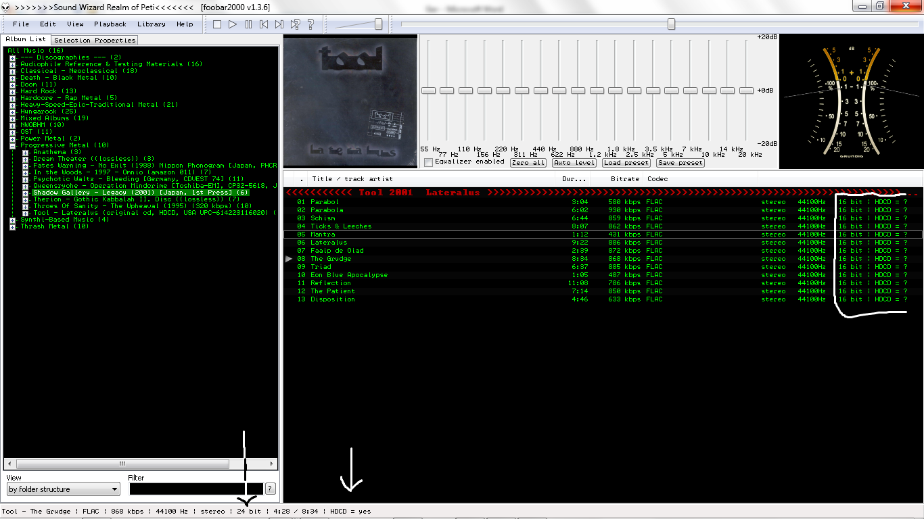Click the volume slider
Image resolution: width=924 pixels, height=519 pixels.
359,24
